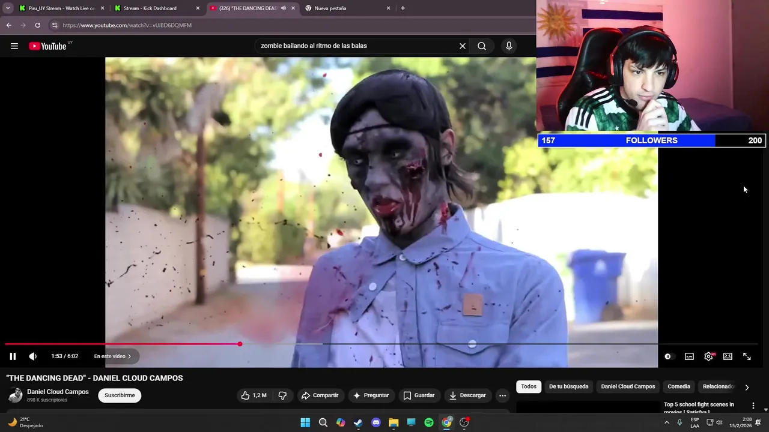
Task: Show more chips with right chevron
Action: point(747,387)
